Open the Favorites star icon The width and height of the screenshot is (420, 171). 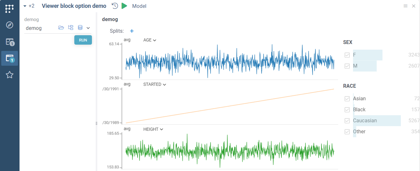(x=9, y=75)
